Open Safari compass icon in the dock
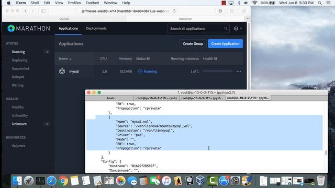335x188 pixels. click(x=51, y=181)
